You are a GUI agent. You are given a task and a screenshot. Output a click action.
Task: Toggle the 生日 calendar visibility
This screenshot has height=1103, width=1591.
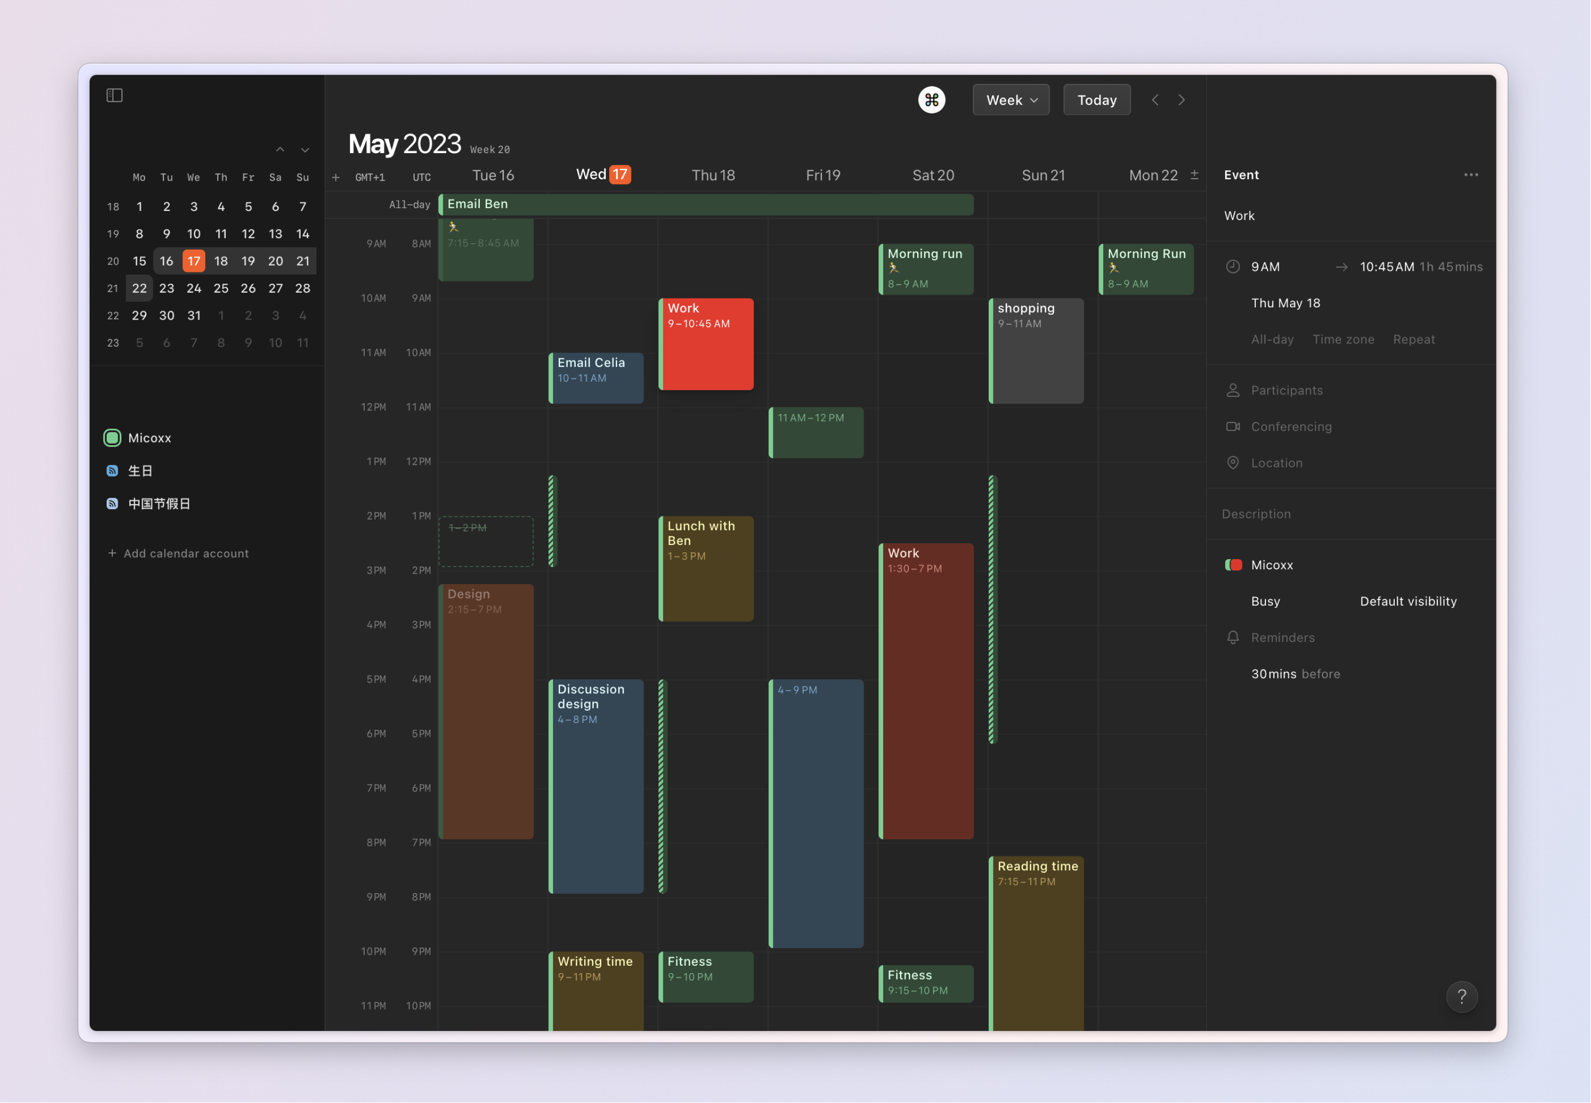pyautogui.click(x=112, y=471)
